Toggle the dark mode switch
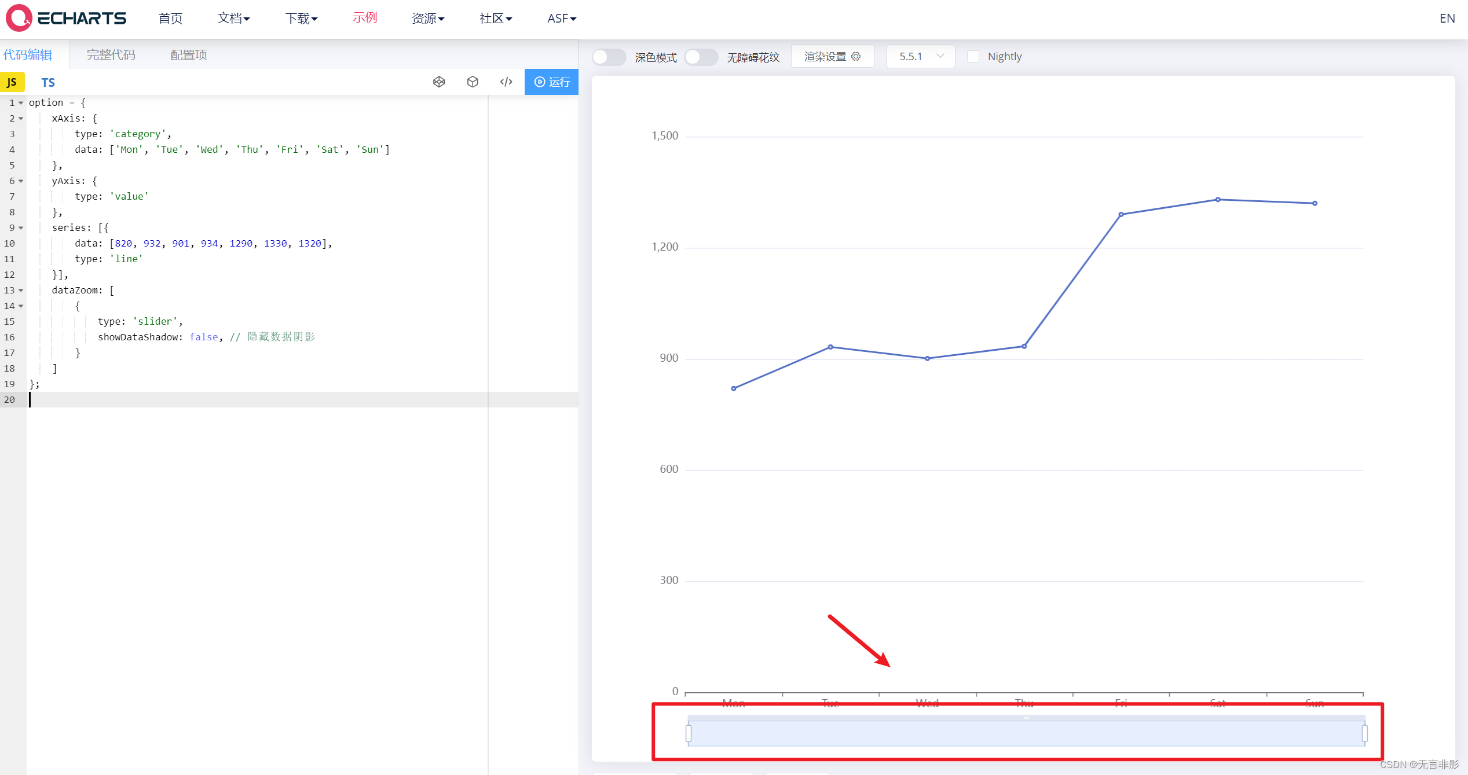 (x=609, y=57)
